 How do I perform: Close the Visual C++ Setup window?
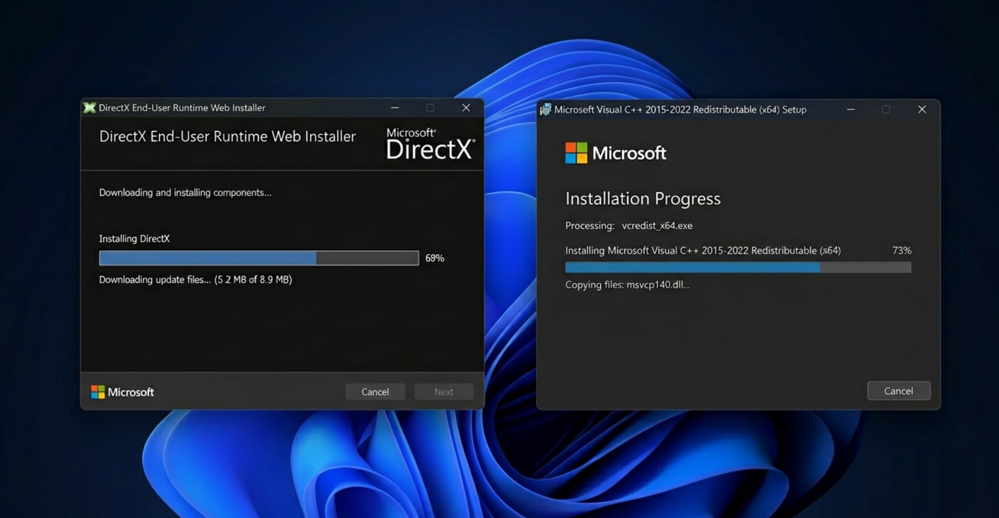pyautogui.click(x=922, y=109)
